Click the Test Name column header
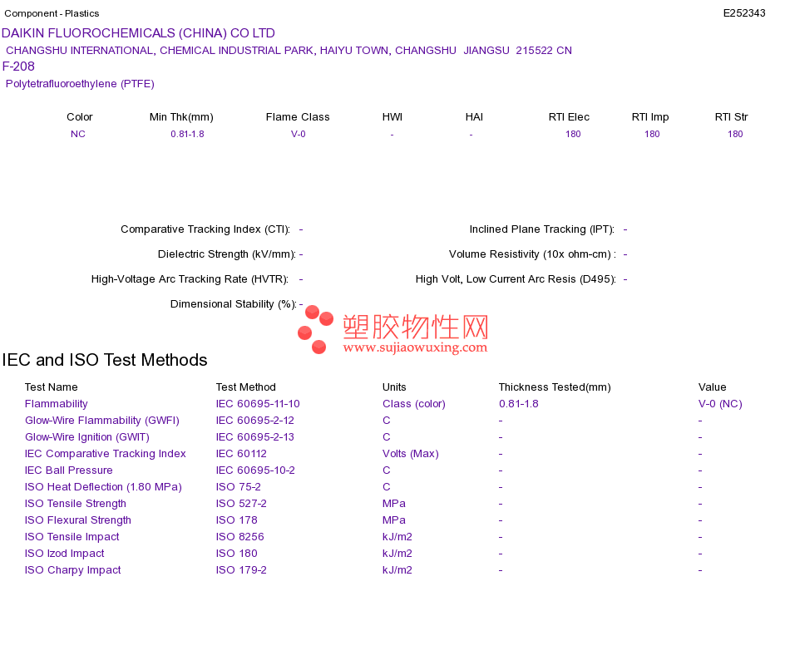790x665 pixels. point(52,387)
